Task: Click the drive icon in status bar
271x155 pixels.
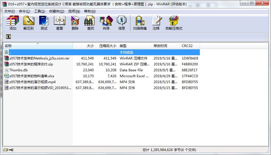Action: (6, 150)
